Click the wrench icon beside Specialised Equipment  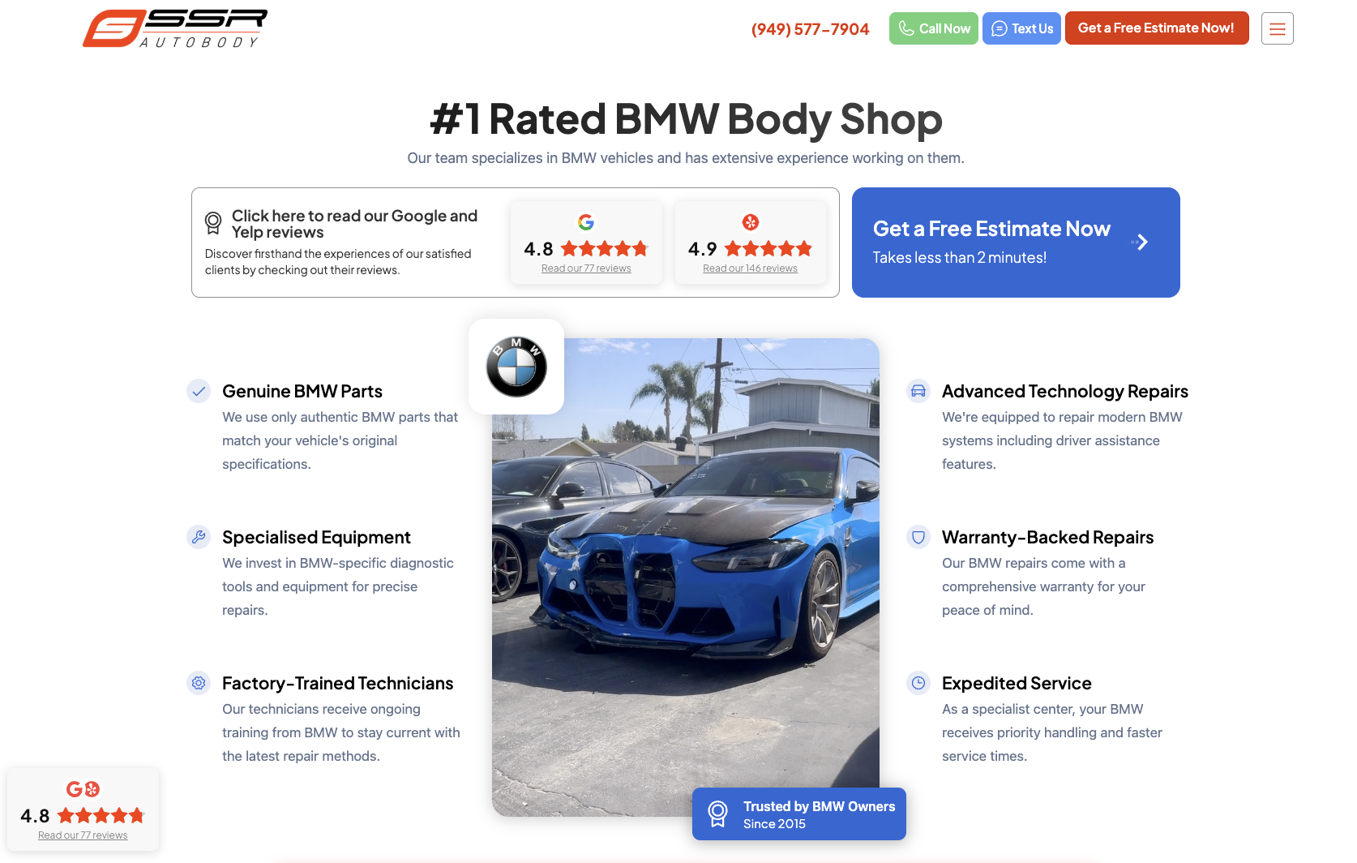[199, 537]
